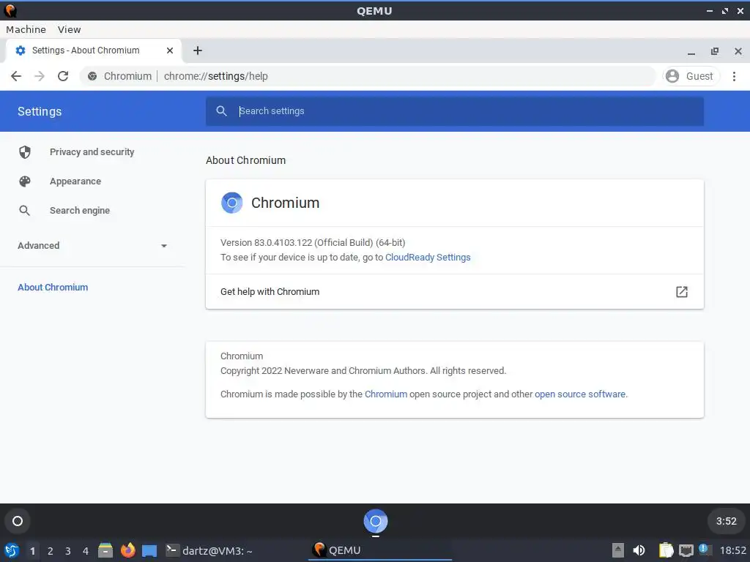750x562 pixels.
Task: Switch to workspace 4 in the taskbar
Action: point(86,551)
